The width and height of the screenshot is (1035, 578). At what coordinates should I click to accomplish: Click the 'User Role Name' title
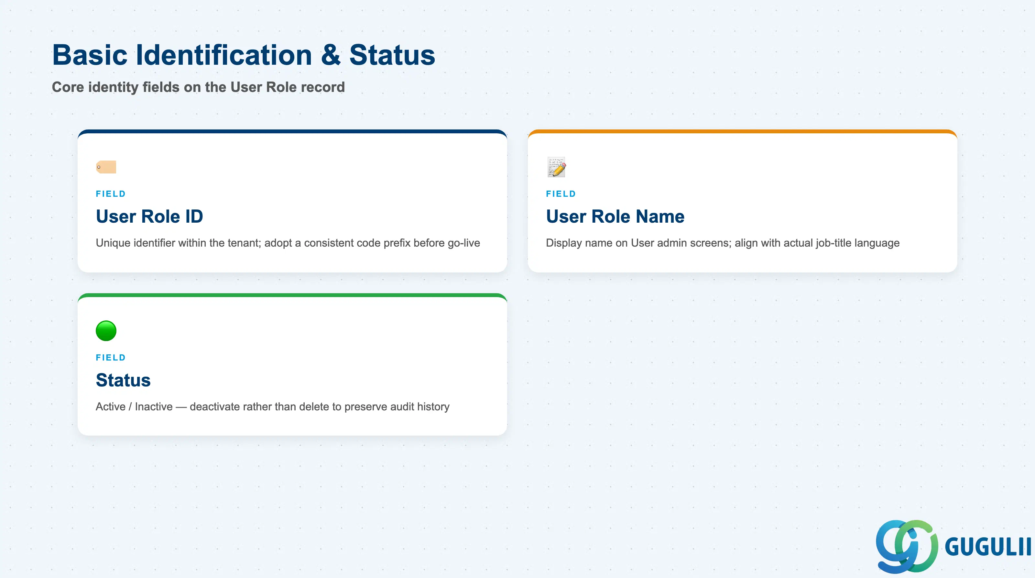615,216
